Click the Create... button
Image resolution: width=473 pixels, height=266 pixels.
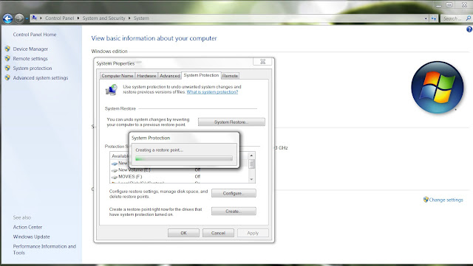click(x=234, y=211)
